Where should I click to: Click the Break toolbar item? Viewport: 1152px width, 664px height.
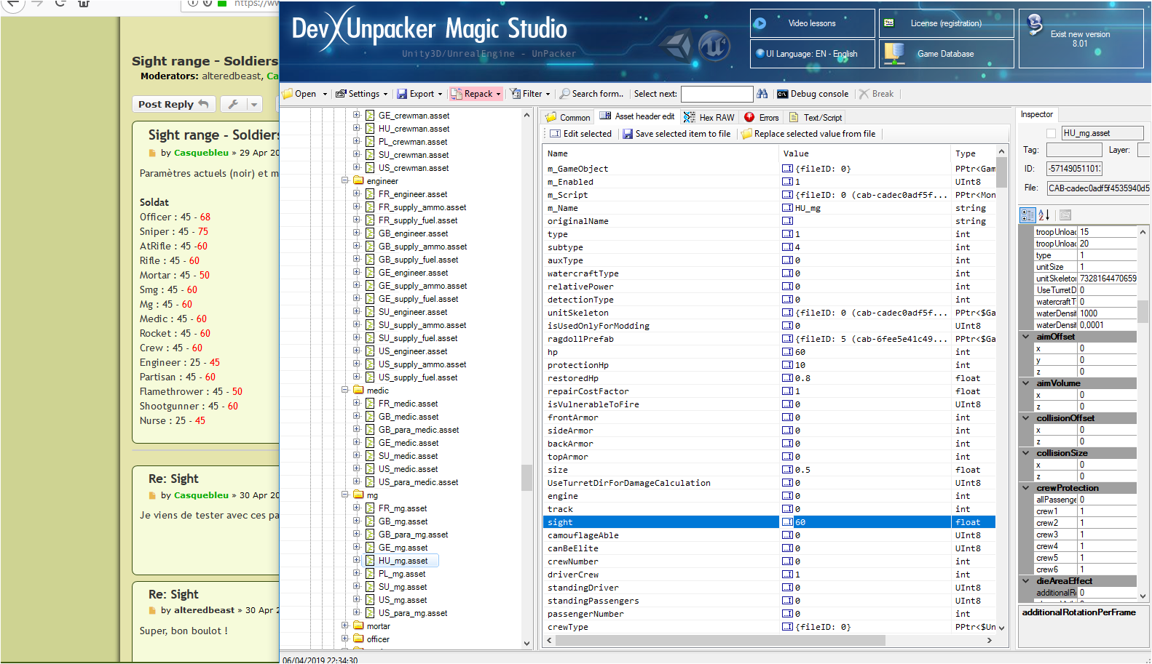click(876, 94)
